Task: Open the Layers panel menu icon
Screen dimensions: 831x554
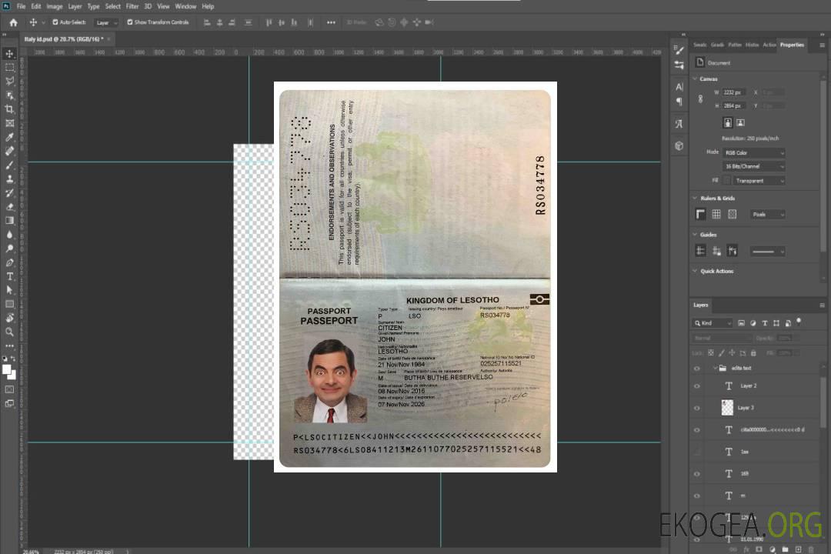Action: (822, 305)
